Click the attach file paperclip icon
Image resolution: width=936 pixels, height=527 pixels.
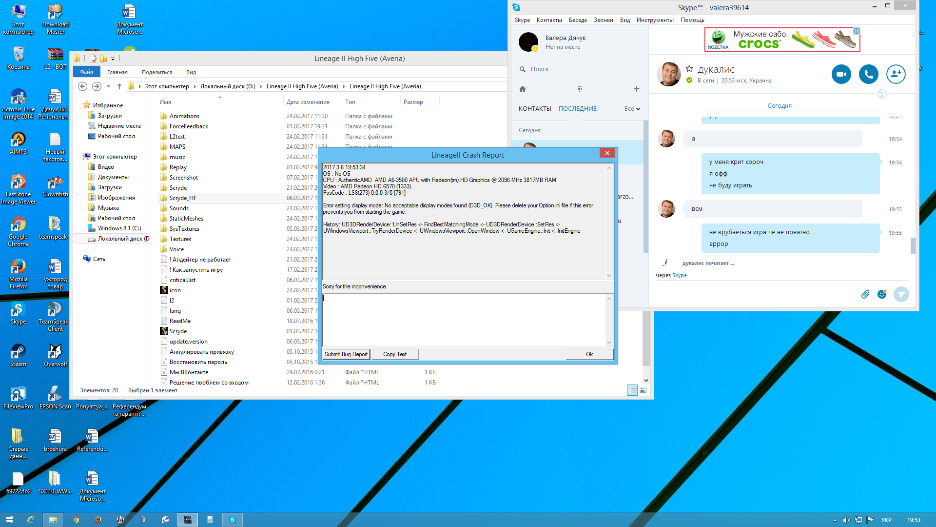pyautogui.click(x=865, y=294)
